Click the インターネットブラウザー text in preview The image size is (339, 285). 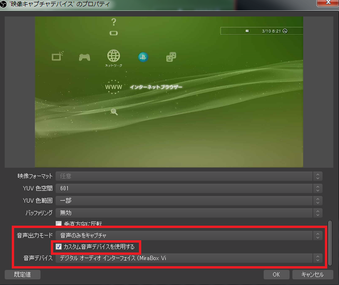click(156, 87)
